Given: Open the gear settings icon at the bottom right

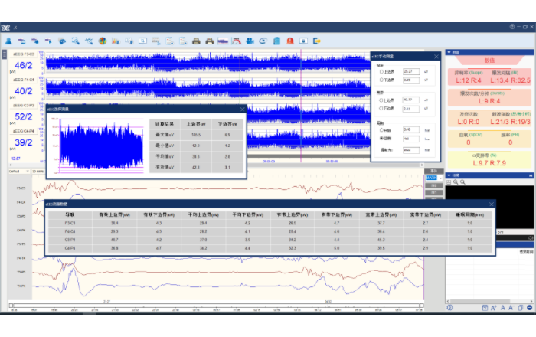Looking at the screenshot, I should [x=450, y=308].
